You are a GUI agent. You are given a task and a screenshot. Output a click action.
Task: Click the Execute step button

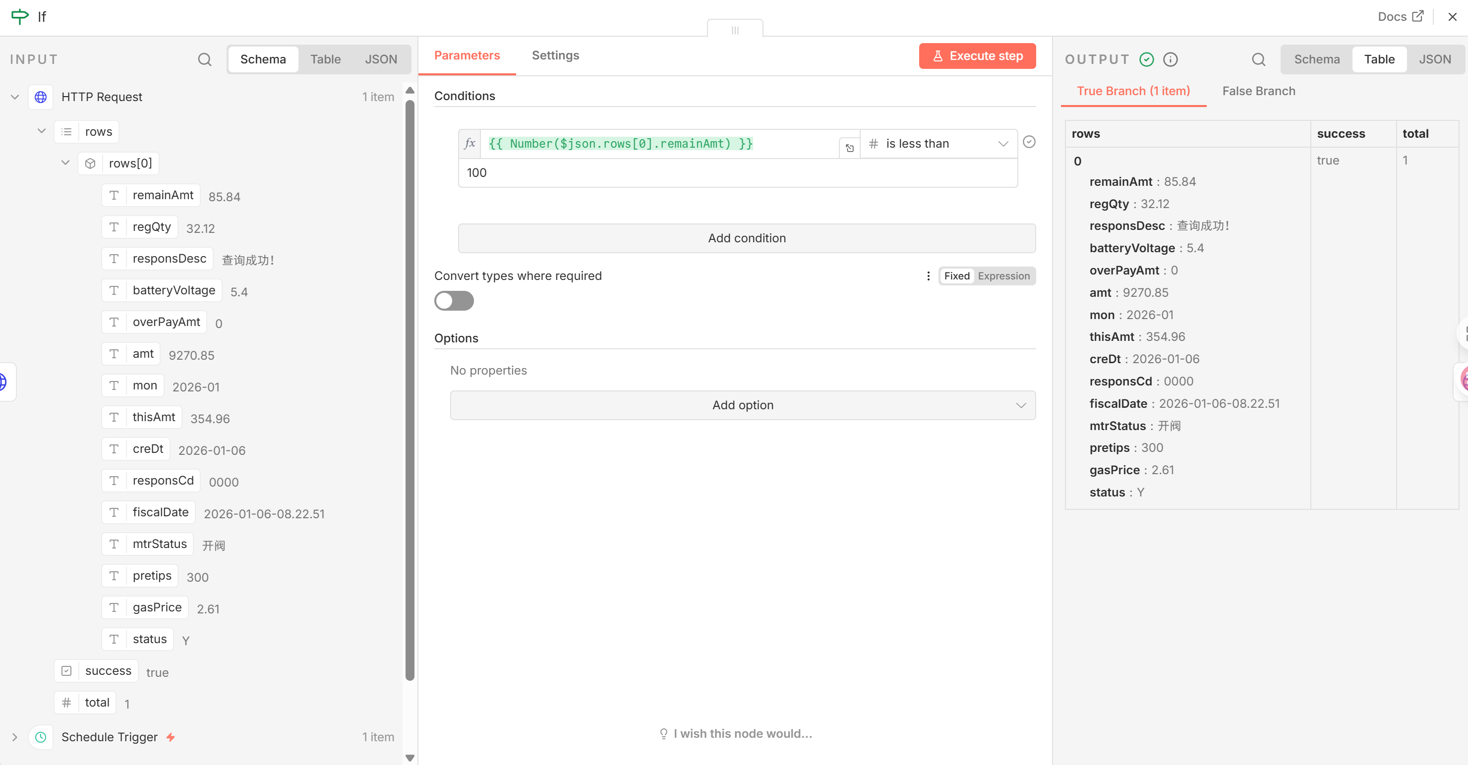click(977, 56)
